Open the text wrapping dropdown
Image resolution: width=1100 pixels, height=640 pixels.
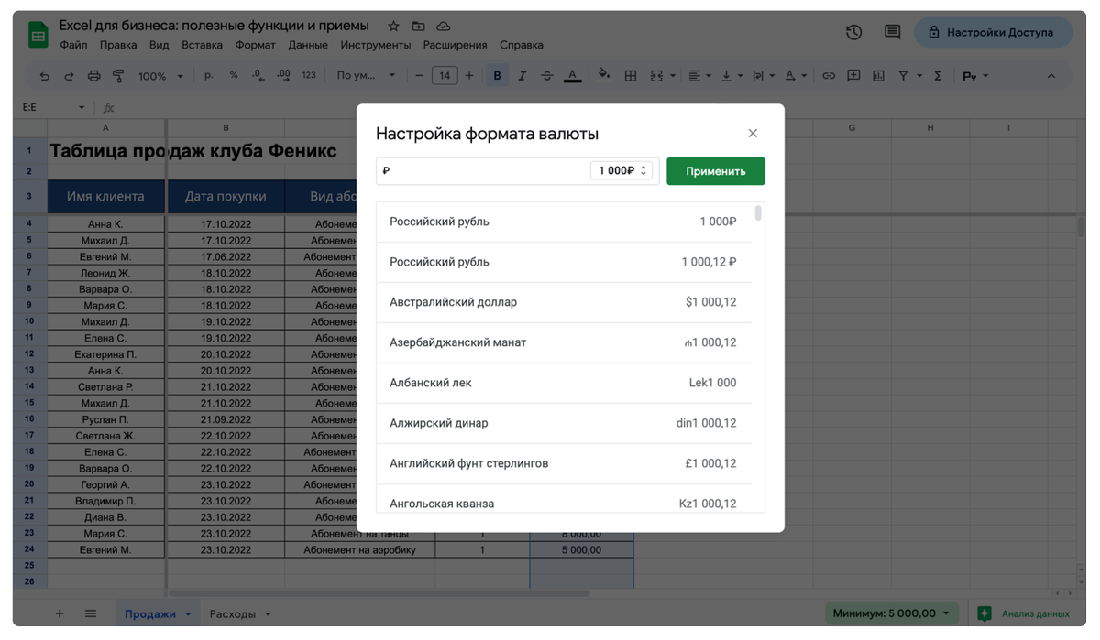tap(762, 76)
